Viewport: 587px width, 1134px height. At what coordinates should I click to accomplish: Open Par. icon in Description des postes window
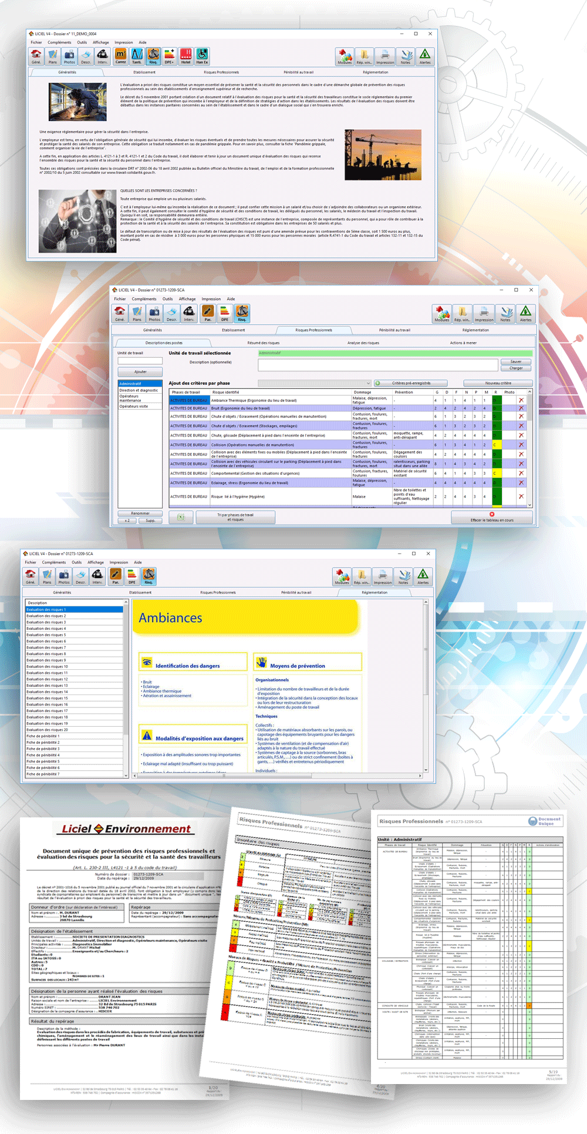pyautogui.click(x=208, y=314)
